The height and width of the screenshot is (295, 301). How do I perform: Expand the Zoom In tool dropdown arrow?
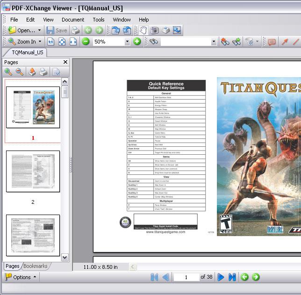point(40,42)
